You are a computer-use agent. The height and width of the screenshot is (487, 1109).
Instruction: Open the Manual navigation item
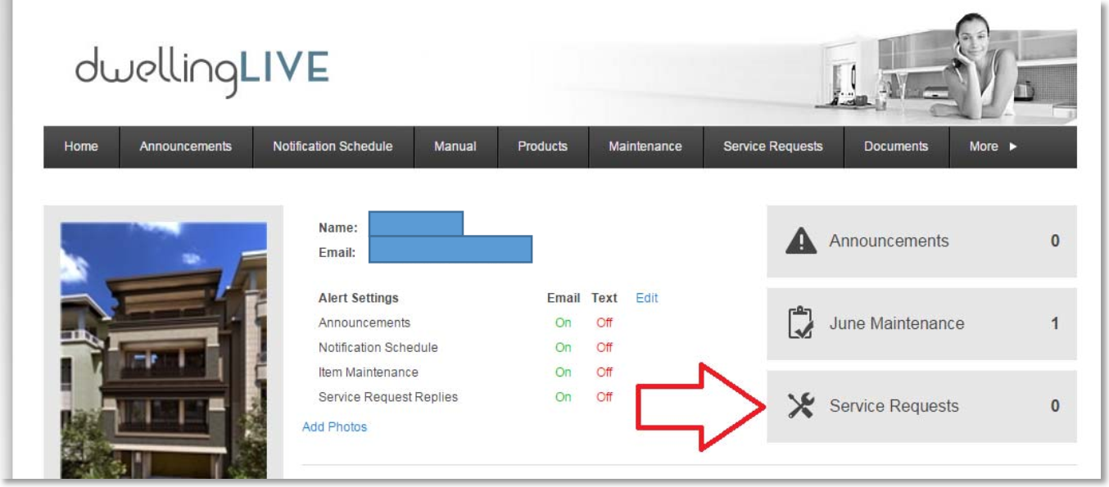point(455,147)
